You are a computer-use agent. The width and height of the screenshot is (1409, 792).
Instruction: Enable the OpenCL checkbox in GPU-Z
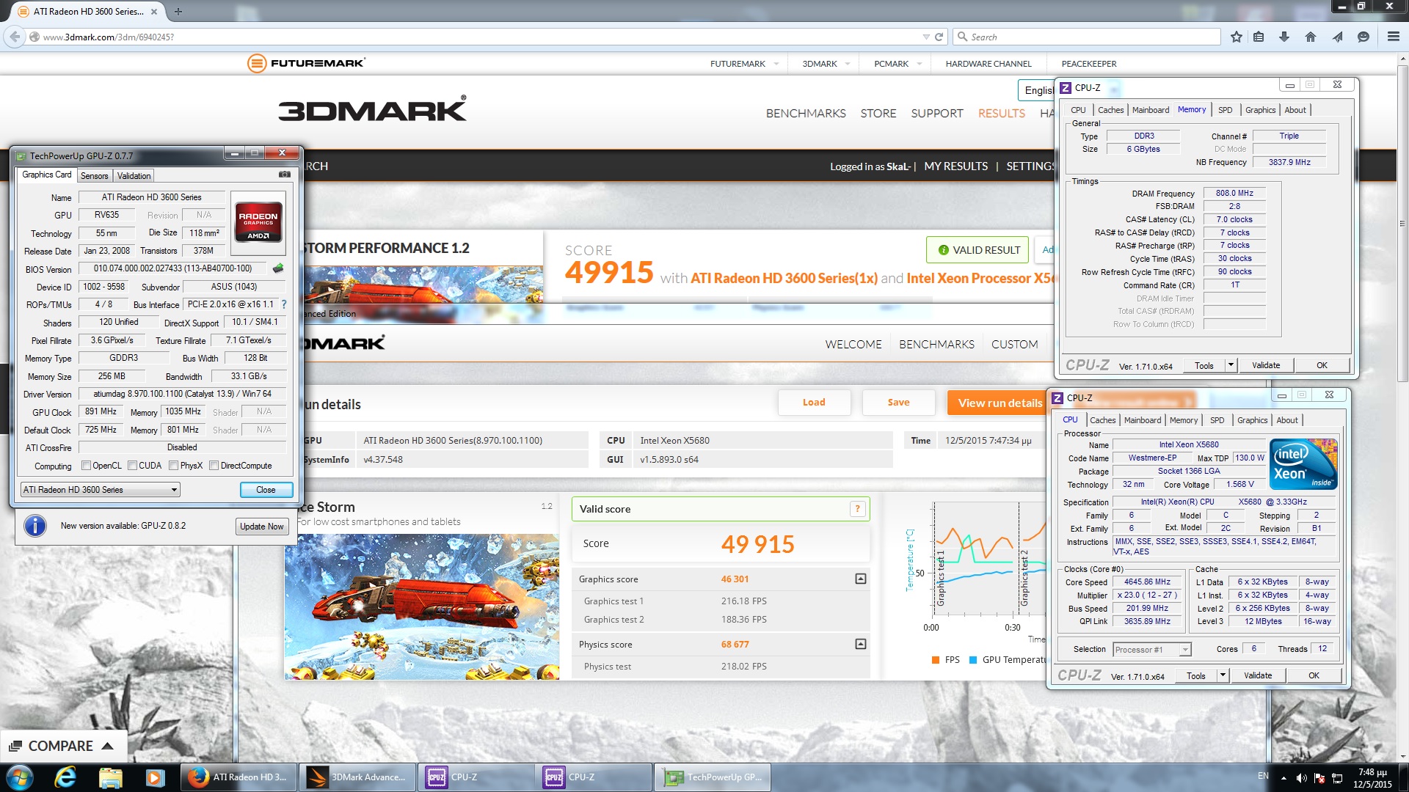86,465
